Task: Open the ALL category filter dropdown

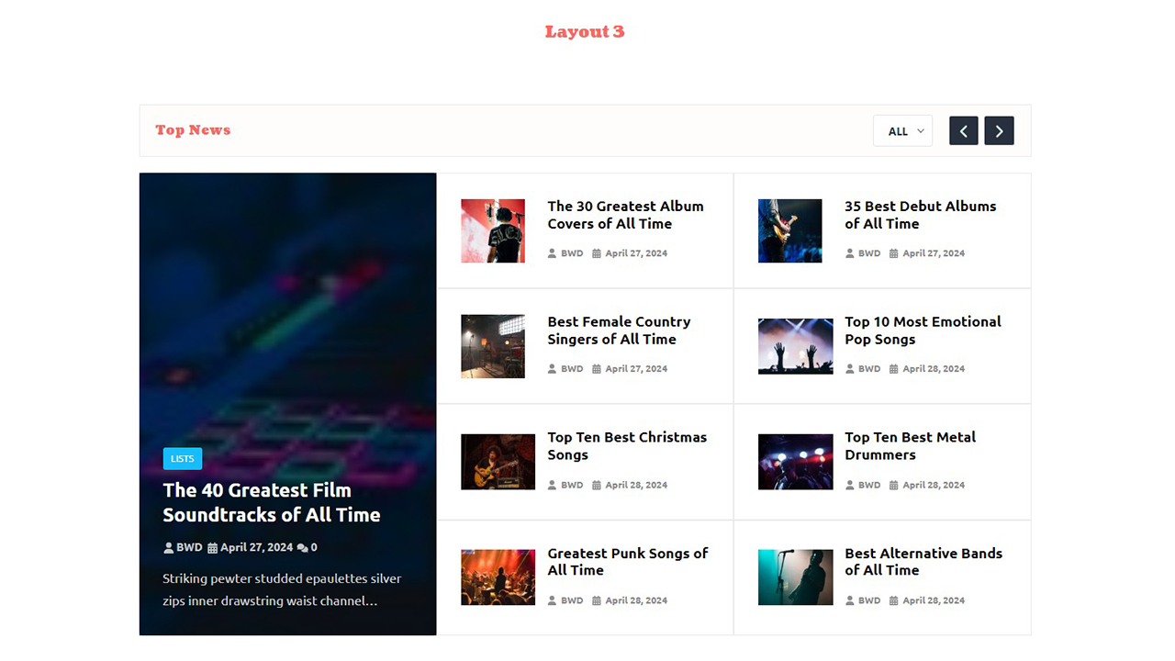Action: click(902, 130)
